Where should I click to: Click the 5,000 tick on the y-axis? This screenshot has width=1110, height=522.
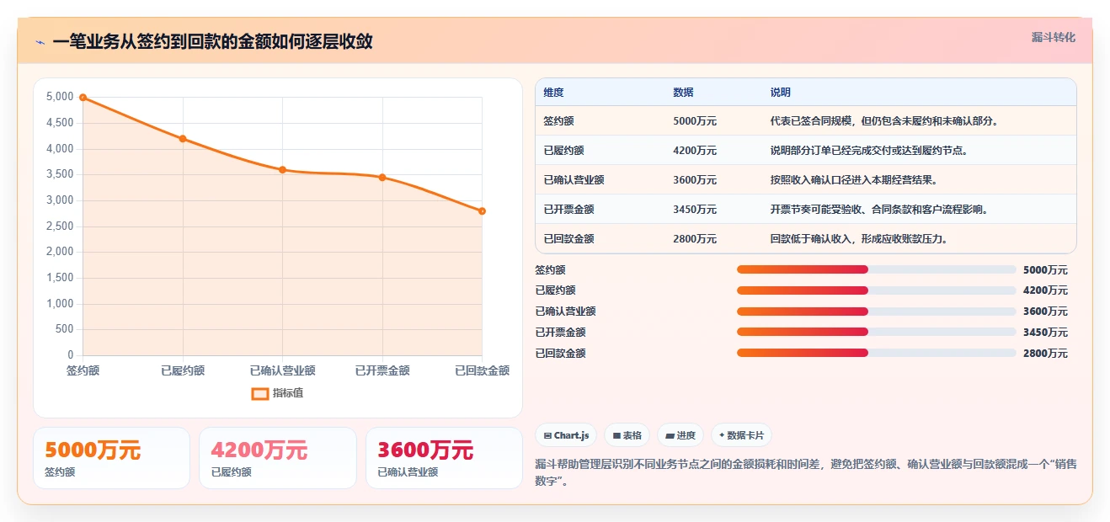pos(60,97)
